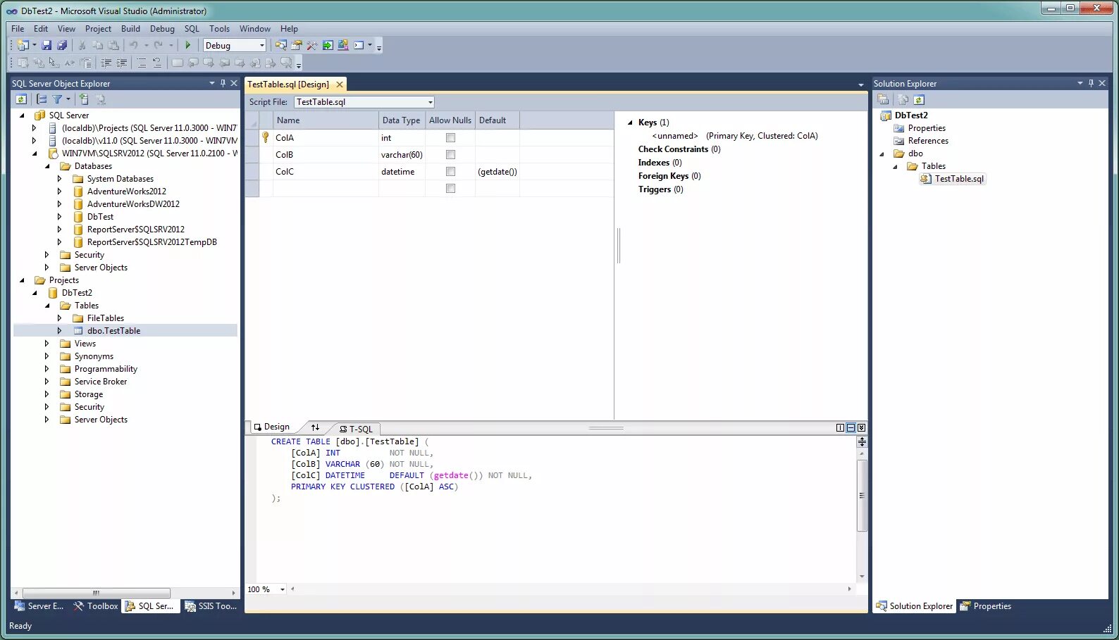This screenshot has height=640, width=1119.
Task: Click the Foreign Keys heading
Action: [x=663, y=176]
